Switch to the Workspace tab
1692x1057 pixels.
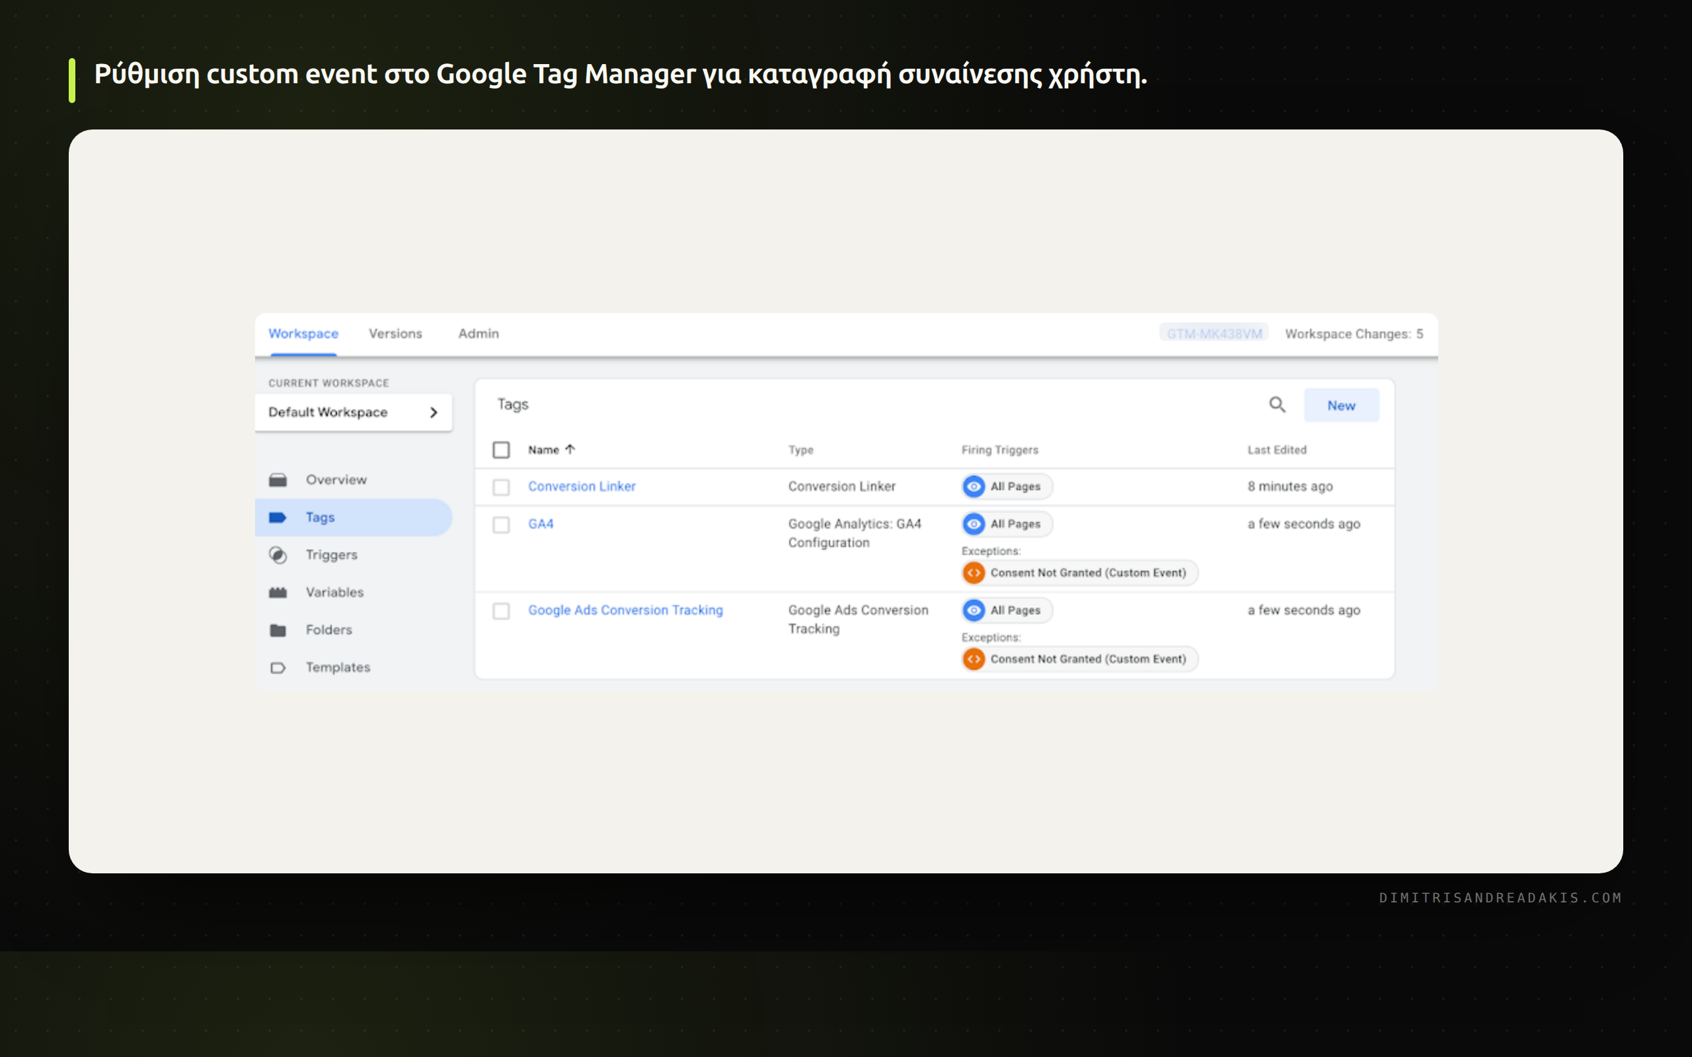pyautogui.click(x=303, y=334)
